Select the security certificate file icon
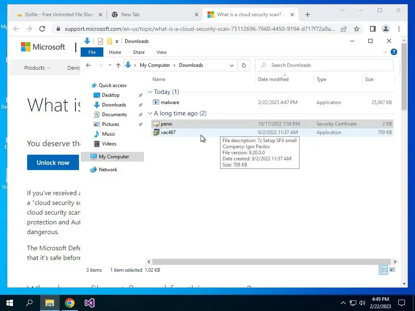The height and width of the screenshot is (311, 415). tap(156, 124)
